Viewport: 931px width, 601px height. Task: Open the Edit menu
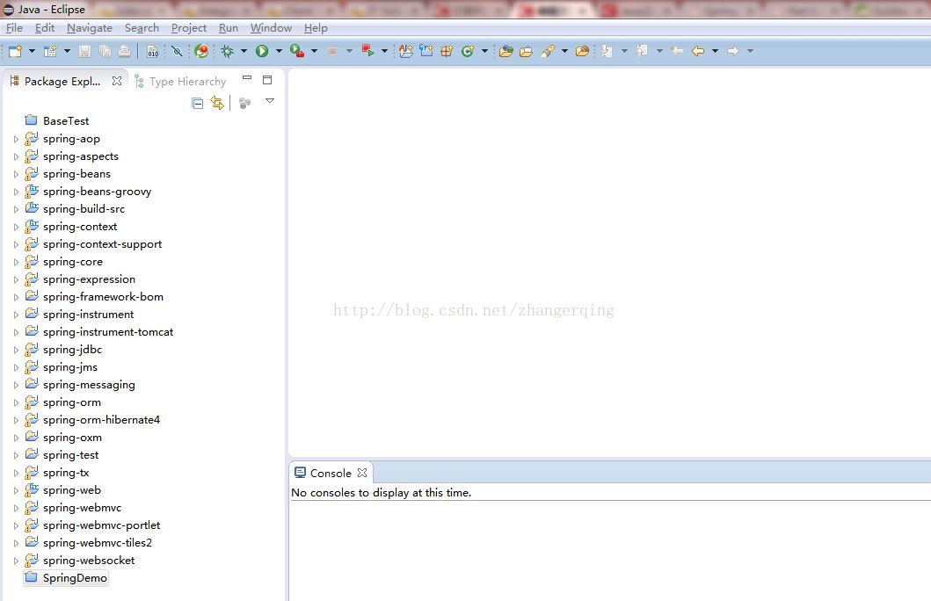pos(45,28)
